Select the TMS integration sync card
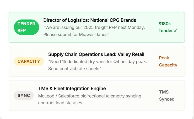 tap(97, 96)
